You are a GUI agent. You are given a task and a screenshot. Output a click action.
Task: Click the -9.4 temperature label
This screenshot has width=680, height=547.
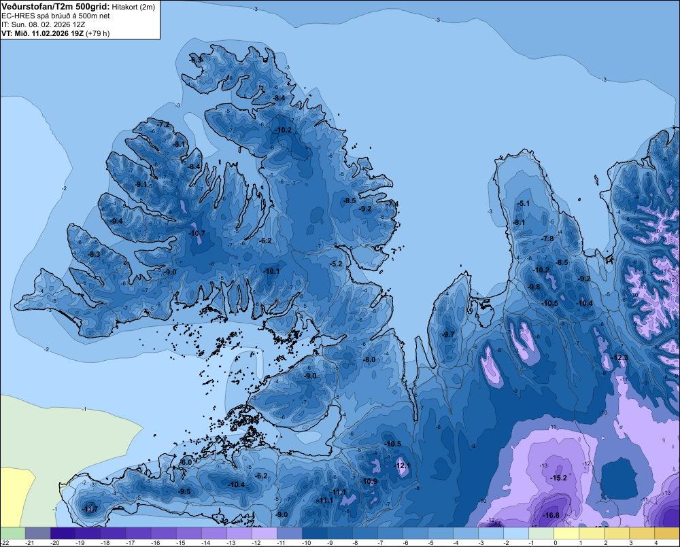click(x=117, y=221)
